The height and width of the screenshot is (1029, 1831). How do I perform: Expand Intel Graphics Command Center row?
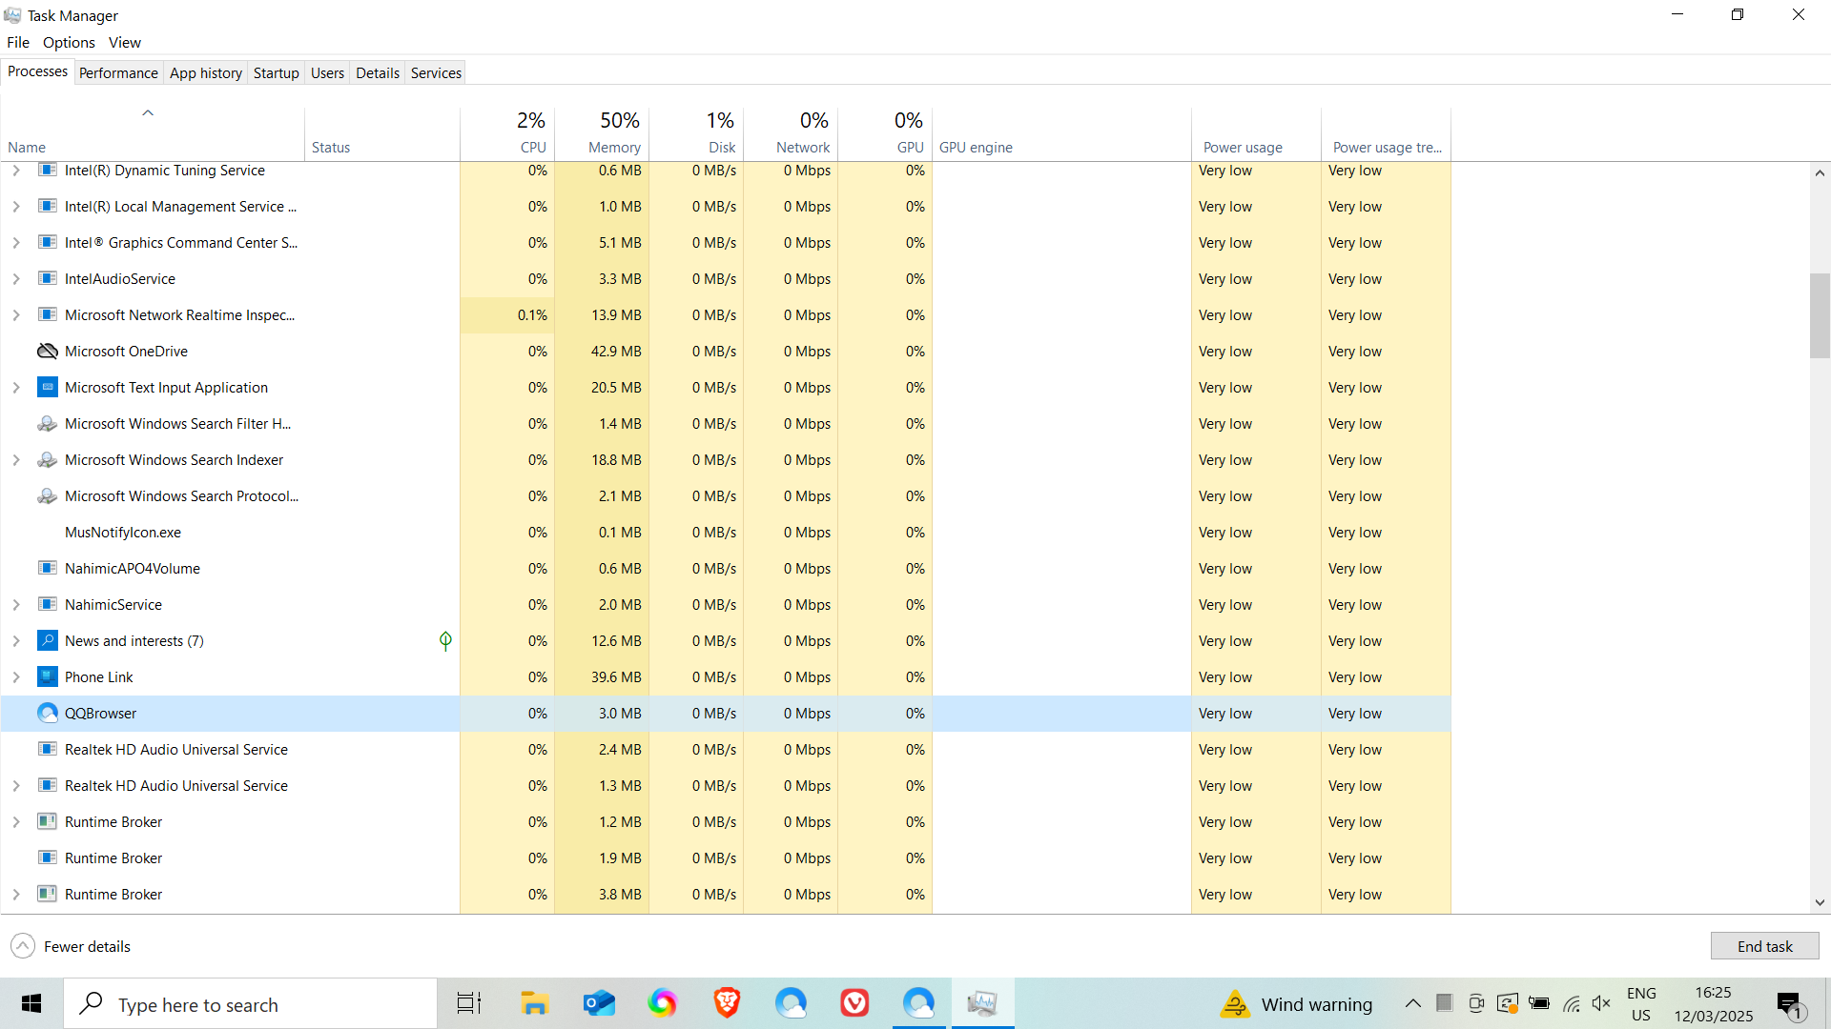tap(16, 243)
